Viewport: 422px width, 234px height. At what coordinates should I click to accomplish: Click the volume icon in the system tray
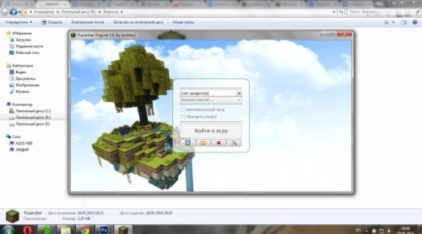coord(389,231)
